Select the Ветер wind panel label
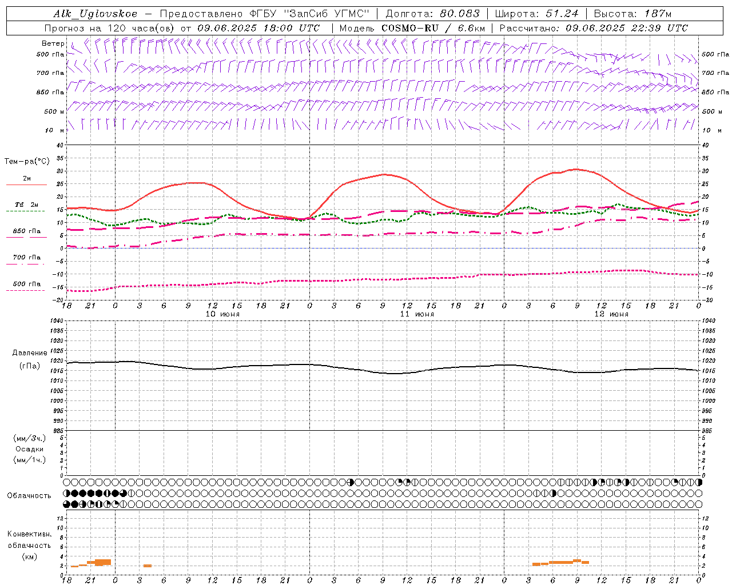 coord(53,43)
